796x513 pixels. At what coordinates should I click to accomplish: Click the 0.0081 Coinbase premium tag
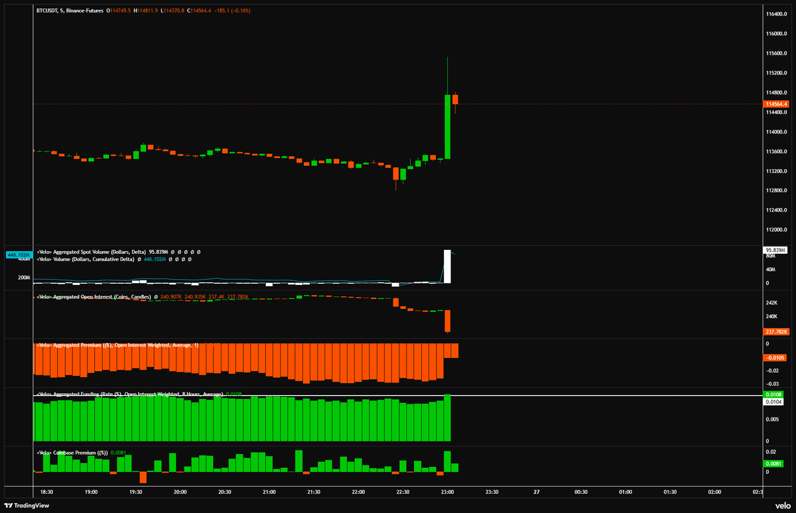[x=774, y=463]
